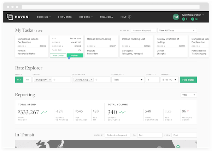Go to the Financial menu item

point(106,17)
